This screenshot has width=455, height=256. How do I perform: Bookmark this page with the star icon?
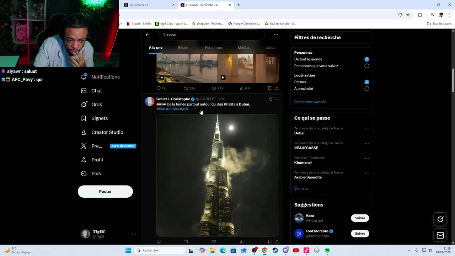tap(408, 15)
